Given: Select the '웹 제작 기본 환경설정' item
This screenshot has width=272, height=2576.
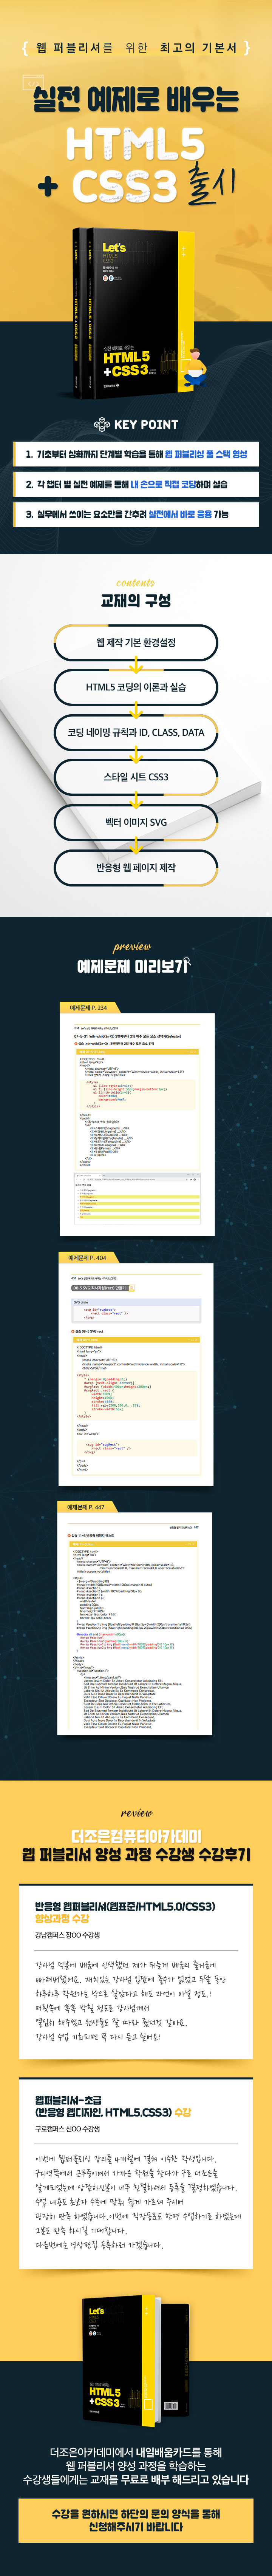Looking at the screenshot, I should (x=136, y=643).
